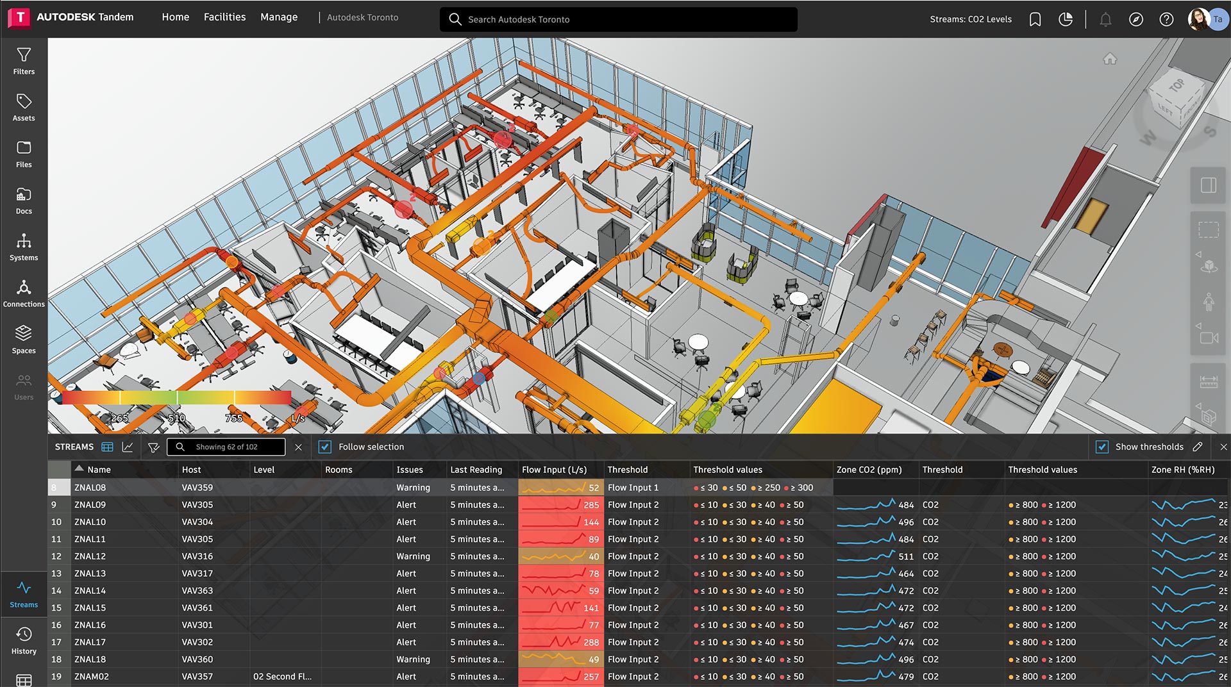Screen dimensions: 1231x687
Task: Open the Facilities menu
Action: [x=224, y=17]
